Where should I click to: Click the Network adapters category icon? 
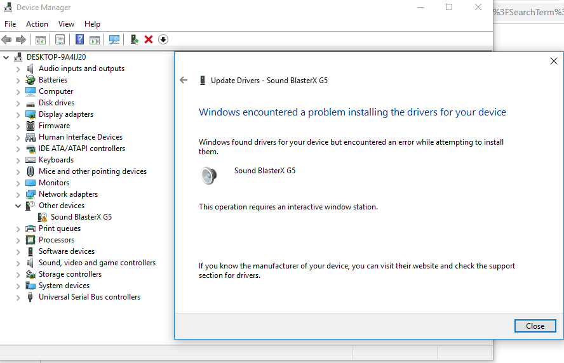[30, 194]
